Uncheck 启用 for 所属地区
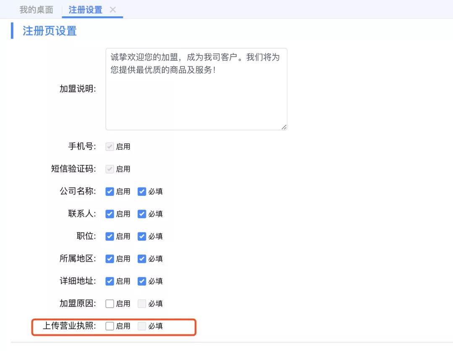The image size is (453, 351). click(110, 259)
